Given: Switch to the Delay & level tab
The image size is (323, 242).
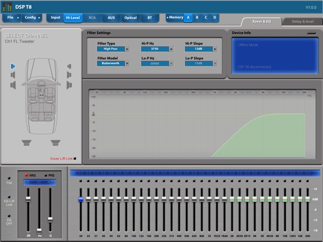Looking at the screenshot, I should (x=302, y=22).
